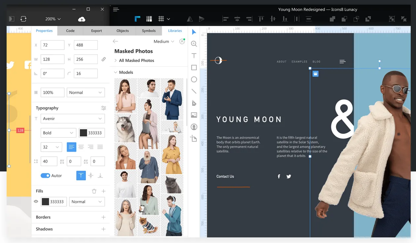The image size is (416, 243).
Task: Open the fill color swatch
Action: (46, 202)
